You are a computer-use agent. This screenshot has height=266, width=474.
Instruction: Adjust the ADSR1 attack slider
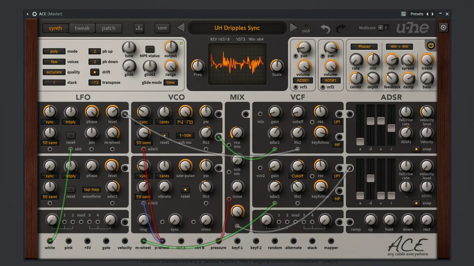pyautogui.click(x=360, y=141)
